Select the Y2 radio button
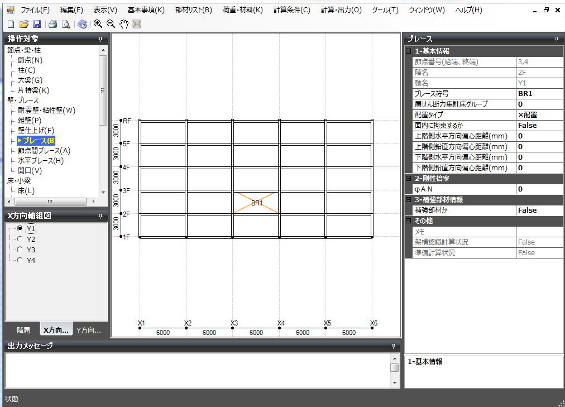 pyautogui.click(x=20, y=239)
